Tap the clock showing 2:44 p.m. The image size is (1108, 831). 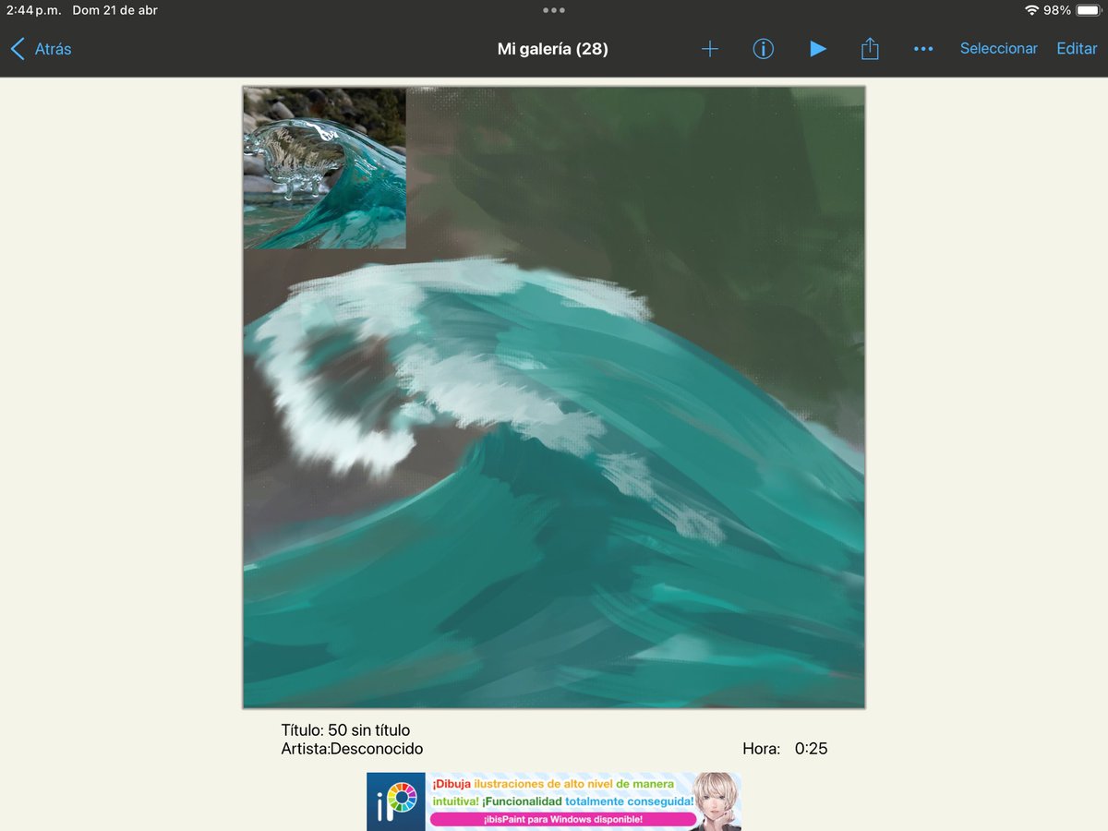33,10
